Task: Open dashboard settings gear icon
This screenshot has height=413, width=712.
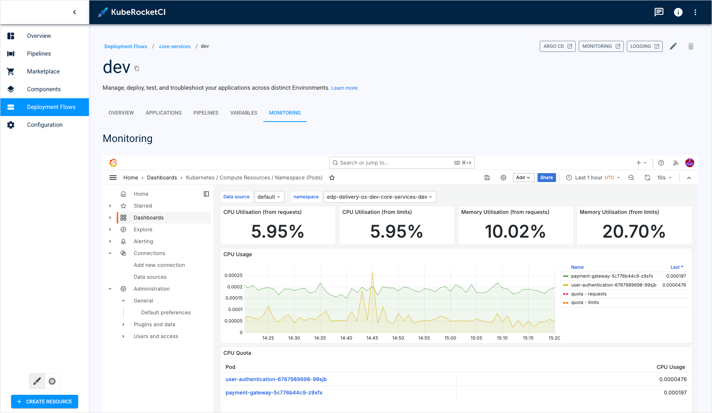Action: point(503,178)
